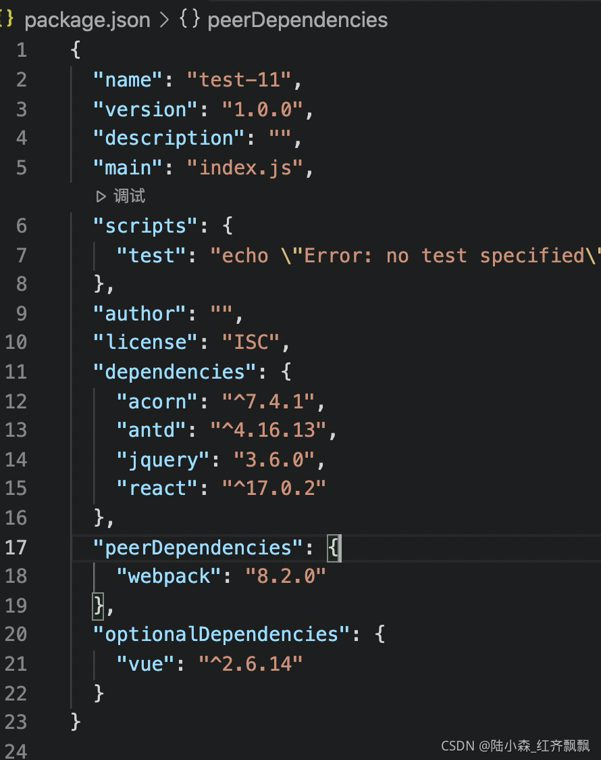This screenshot has width=601, height=760.
Task: Click the "scripts" key on line 6
Action: pos(145,226)
